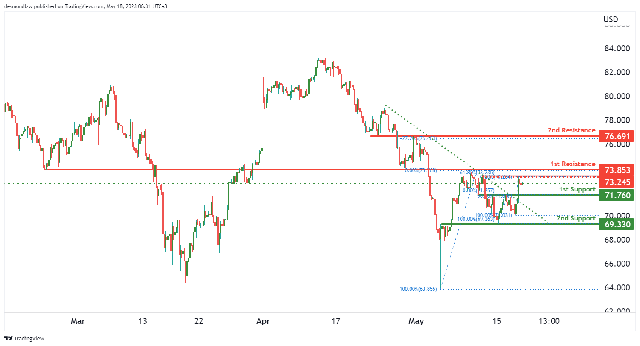Click the 64.000 price axis value

(616, 287)
